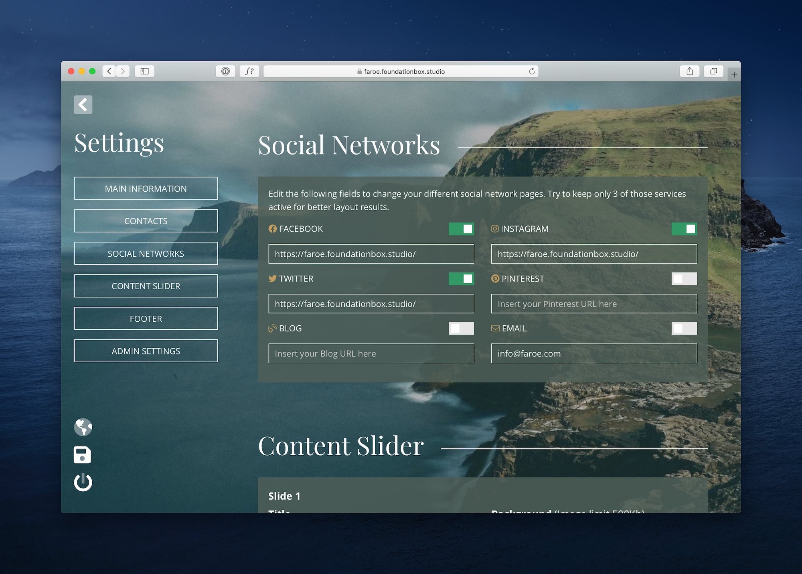
Task: Click the globe icon in the sidebar
Action: tap(83, 427)
